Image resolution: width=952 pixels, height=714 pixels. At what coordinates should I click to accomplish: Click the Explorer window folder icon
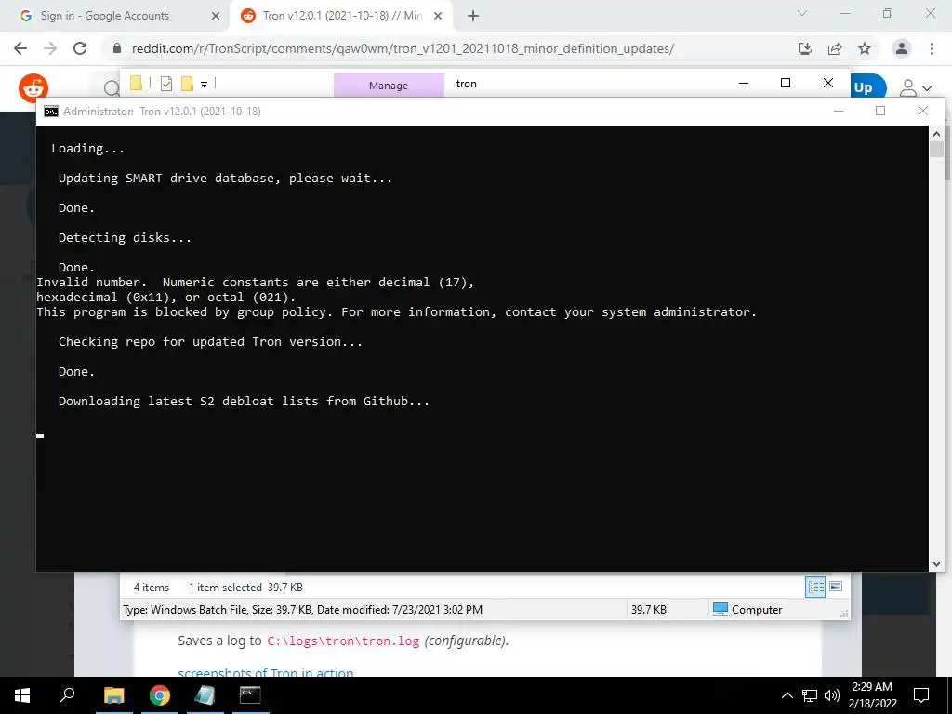(x=136, y=83)
